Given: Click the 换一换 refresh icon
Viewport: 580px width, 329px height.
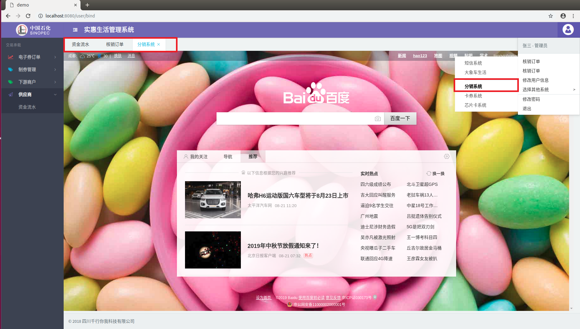Looking at the screenshot, I should click(429, 173).
